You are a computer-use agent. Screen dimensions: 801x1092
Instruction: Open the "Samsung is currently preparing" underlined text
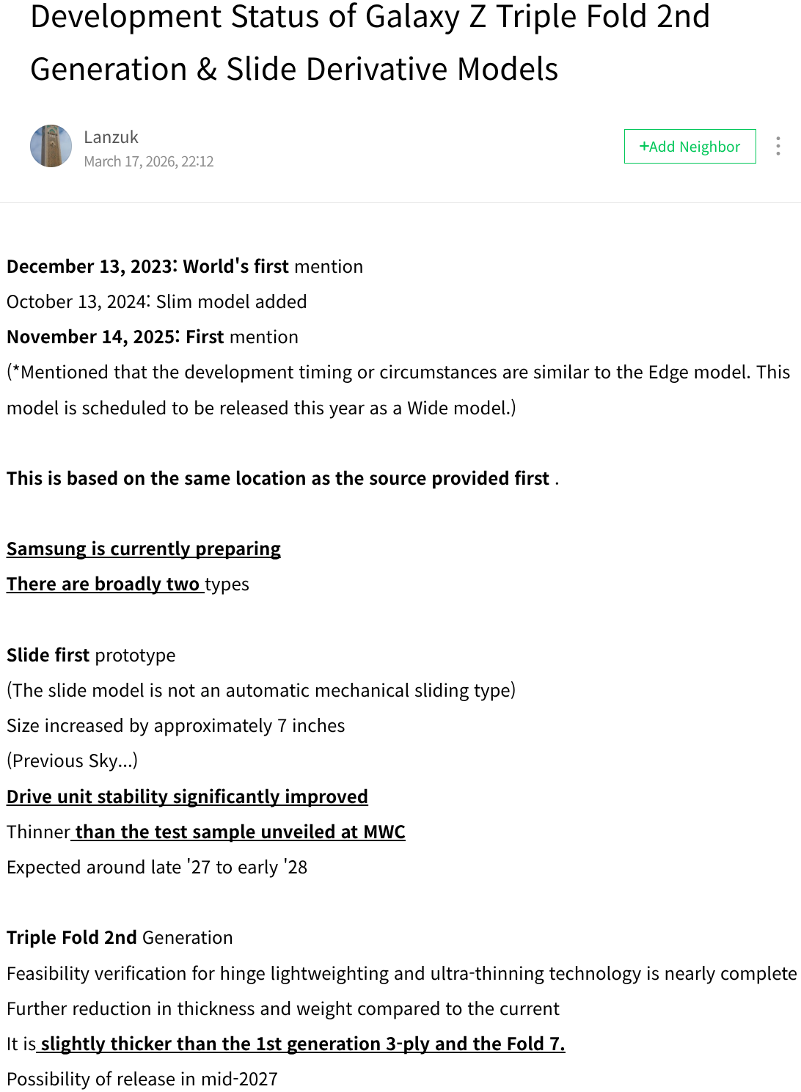tap(144, 549)
